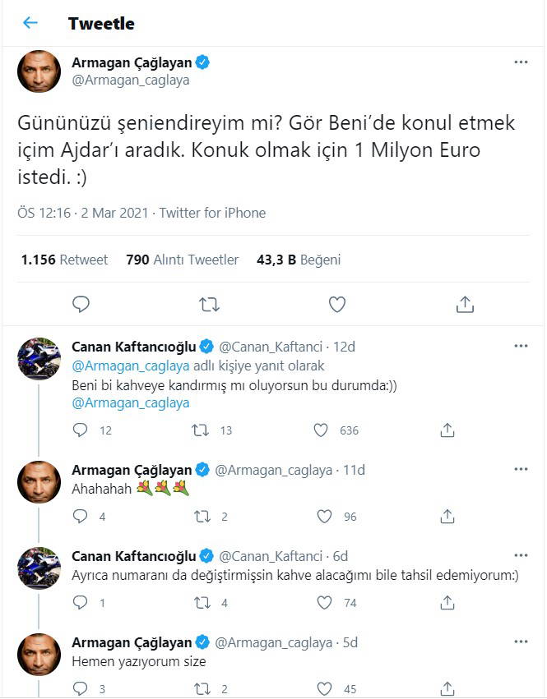This screenshot has width=547, height=699.
Task: View the 1.156 Retweet list
Action: pos(64,260)
